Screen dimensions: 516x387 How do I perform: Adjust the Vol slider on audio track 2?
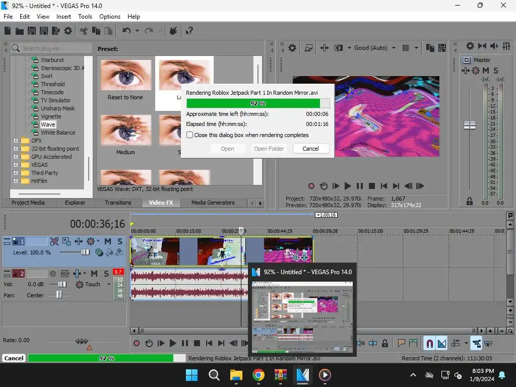[x=62, y=284]
